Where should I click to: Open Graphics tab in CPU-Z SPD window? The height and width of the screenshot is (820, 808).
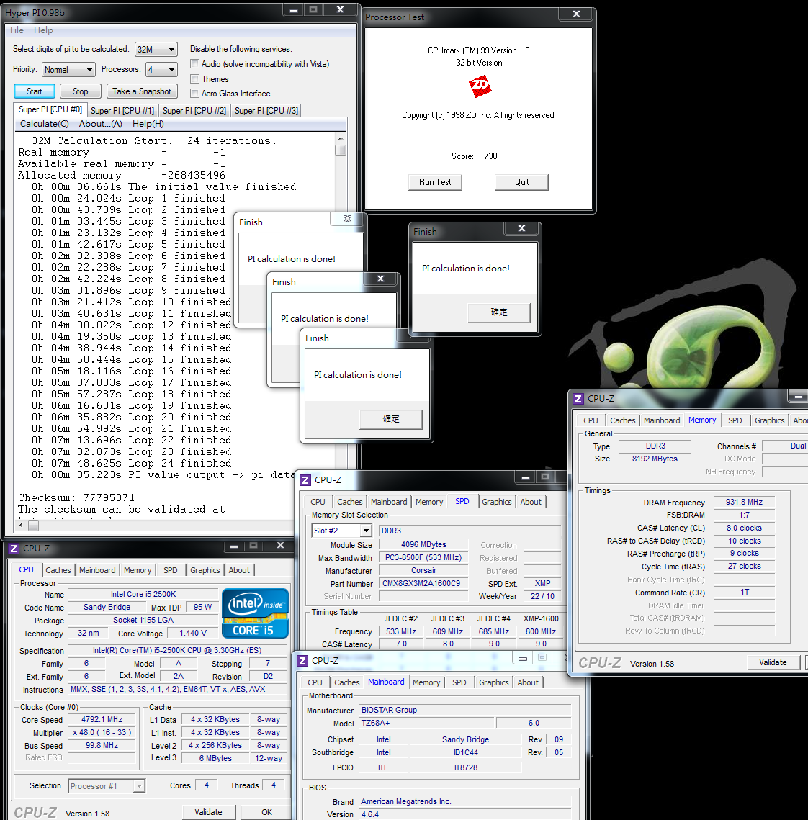(x=497, y=502)
